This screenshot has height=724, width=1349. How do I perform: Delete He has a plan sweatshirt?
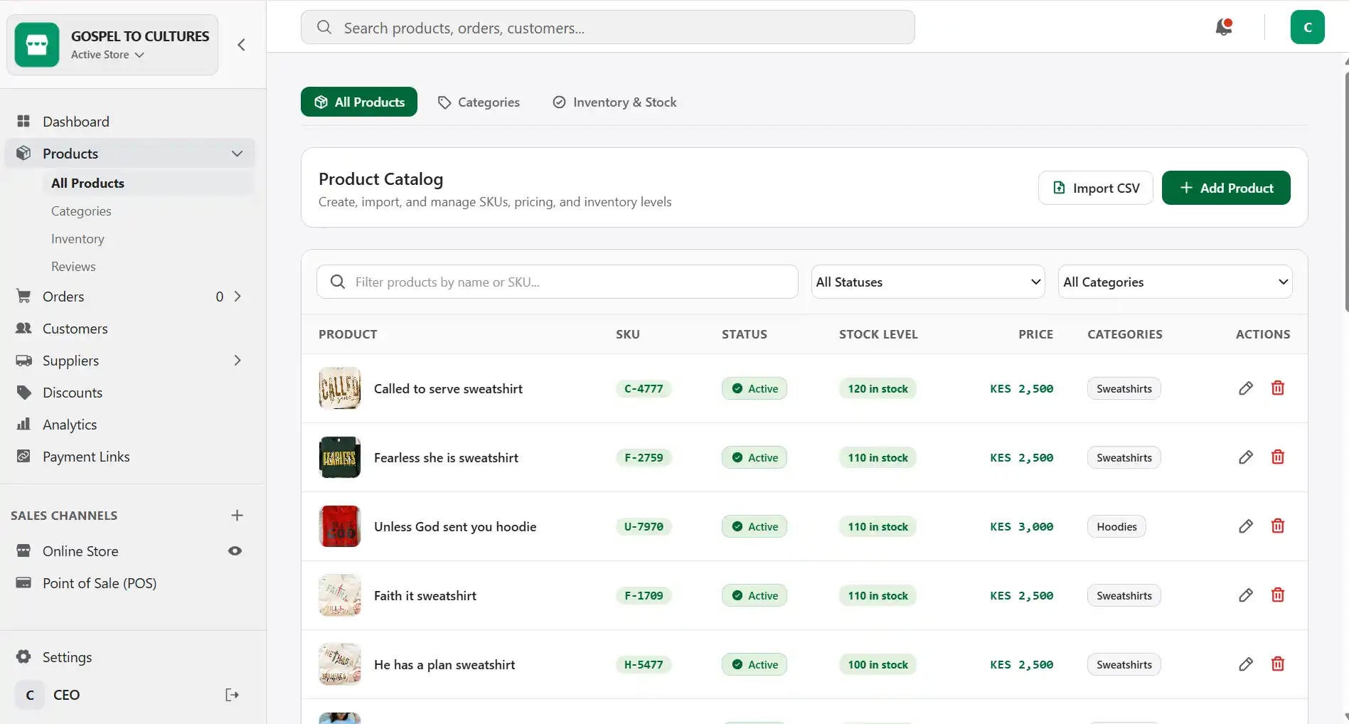[1278, 664]
